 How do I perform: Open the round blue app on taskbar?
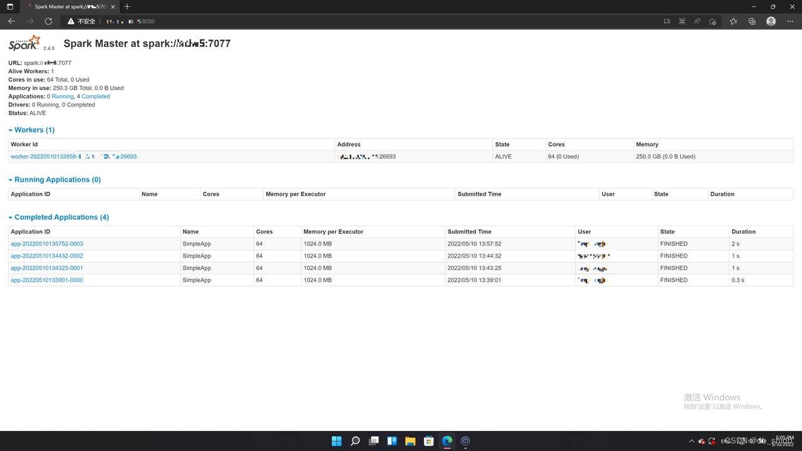[x=466, y=441]
